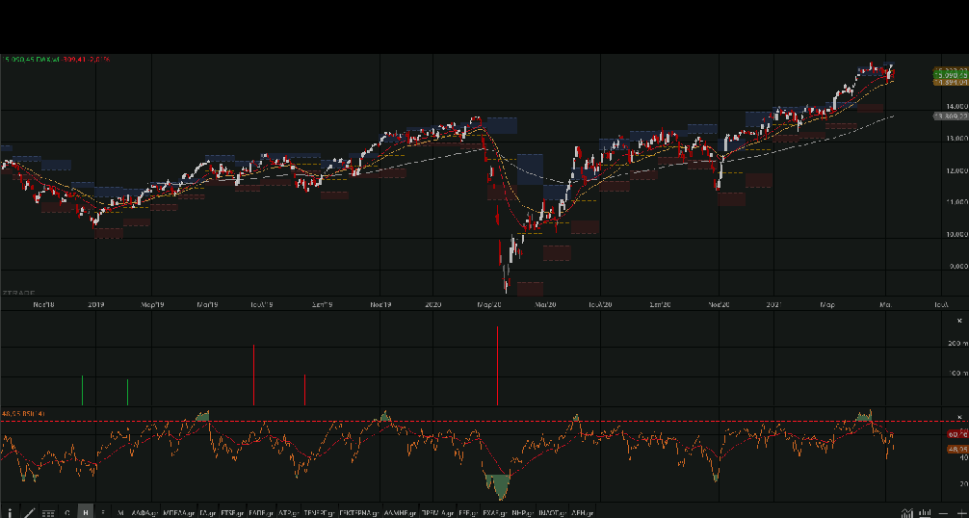Open the FTSE.gr symbol tab
This screenshot has width=969, height=518.
coord(232,513)
